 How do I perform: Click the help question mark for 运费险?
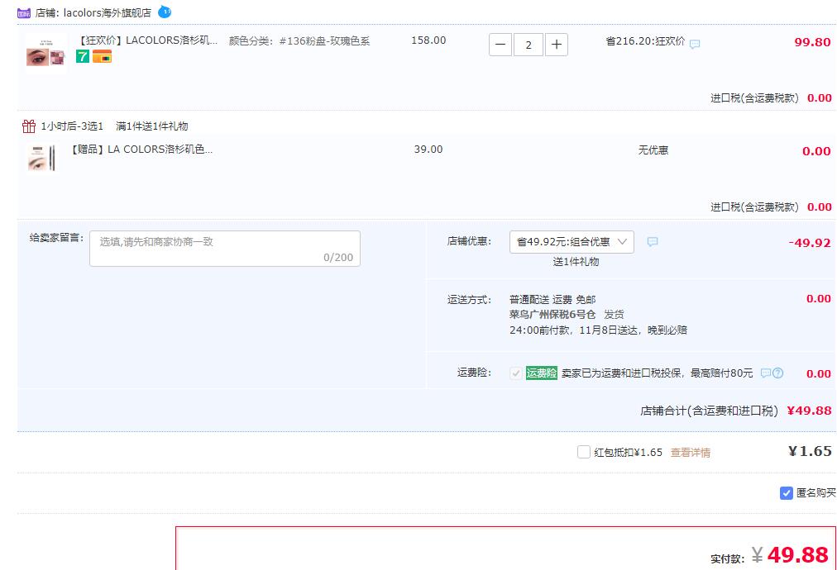click(x=777, y=373)
